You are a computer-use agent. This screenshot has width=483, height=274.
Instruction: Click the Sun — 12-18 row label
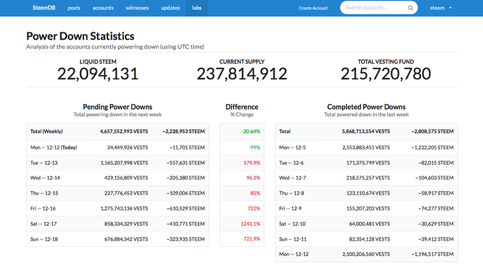[44, 239]
